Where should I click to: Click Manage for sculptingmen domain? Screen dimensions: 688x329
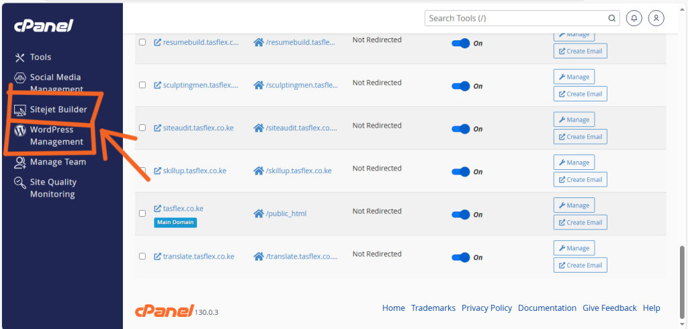tap(574, 77)
